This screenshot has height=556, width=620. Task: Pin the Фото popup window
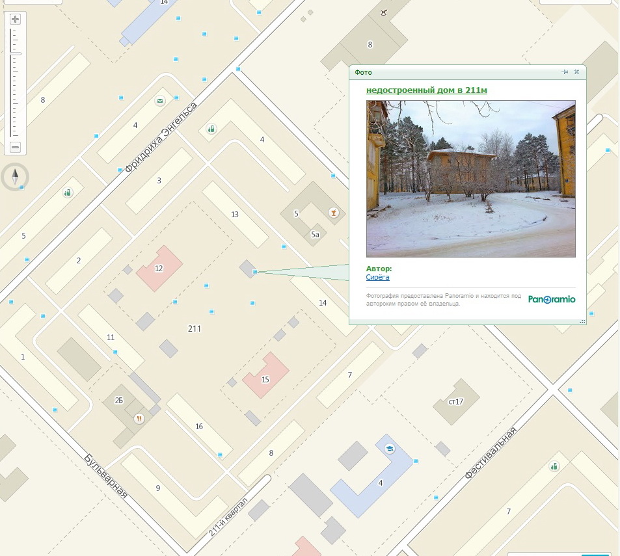tap(565, 72)
